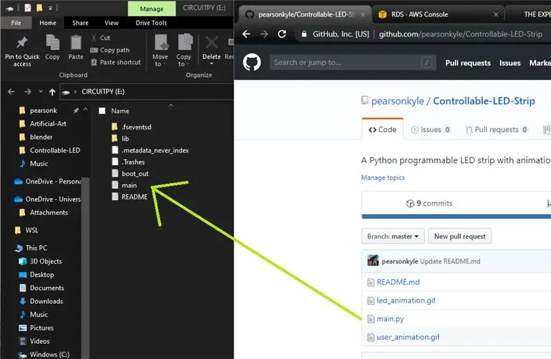551x359 pixels.
Task: Open Videos in navigation pane
Action: [x=34, y=341]
